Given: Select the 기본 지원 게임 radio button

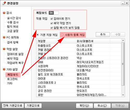Looking at the screenshot, I should pyautogui.click(x=38, y=35).
